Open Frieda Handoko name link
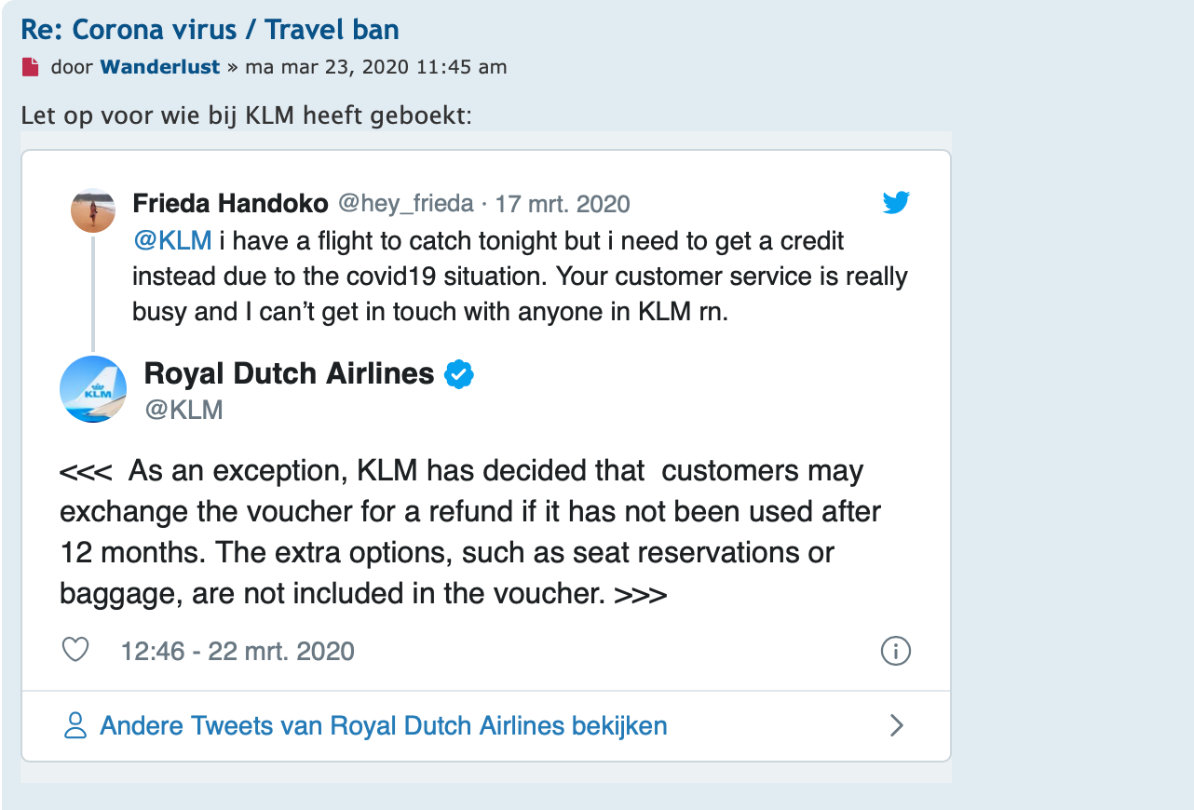This screenshot has width=1194, height=810. [231, 203]
